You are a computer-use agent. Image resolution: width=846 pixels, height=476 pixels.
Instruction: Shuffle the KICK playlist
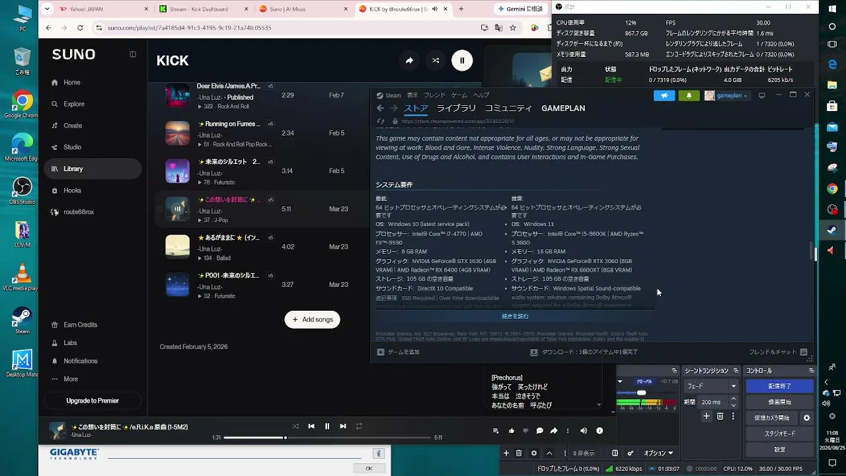coord(436,60)
